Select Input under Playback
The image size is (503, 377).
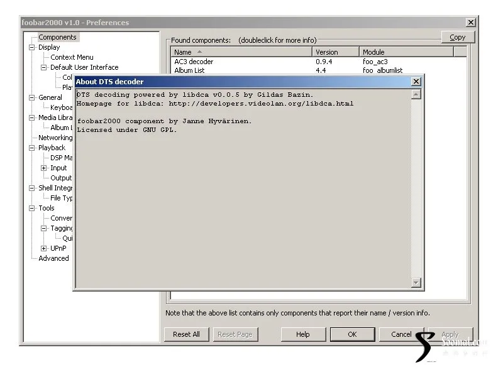[x=58, y=168]
